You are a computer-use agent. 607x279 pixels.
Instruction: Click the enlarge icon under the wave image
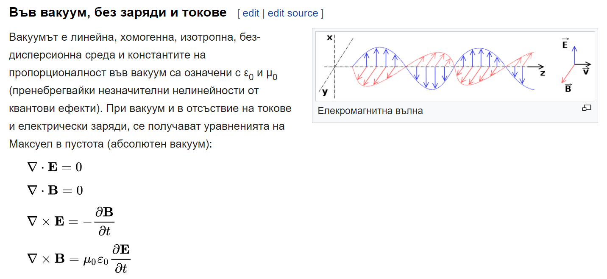586,108
